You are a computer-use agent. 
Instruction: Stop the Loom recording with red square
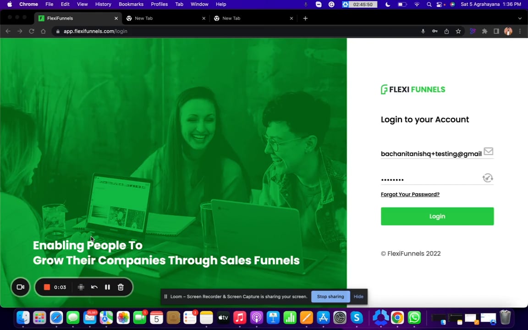click(47, 287)
